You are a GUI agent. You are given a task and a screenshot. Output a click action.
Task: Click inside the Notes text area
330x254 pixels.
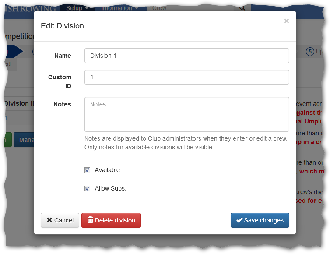click(186, 114)
